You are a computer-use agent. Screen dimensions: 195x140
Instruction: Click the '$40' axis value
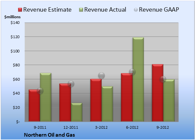16,93
